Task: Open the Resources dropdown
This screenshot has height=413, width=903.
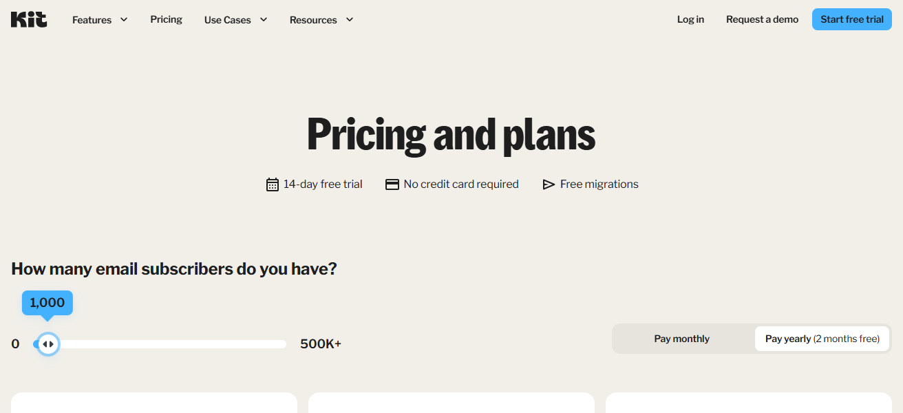Action: click(x=312, y=20)
